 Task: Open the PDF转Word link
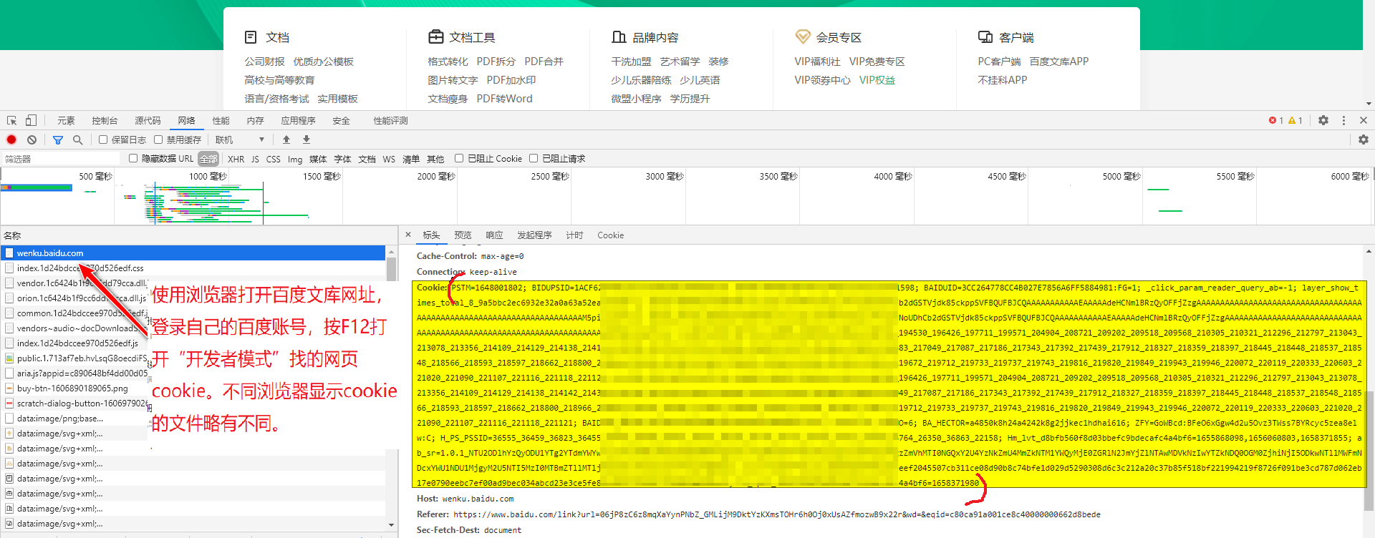coord(504,99)
